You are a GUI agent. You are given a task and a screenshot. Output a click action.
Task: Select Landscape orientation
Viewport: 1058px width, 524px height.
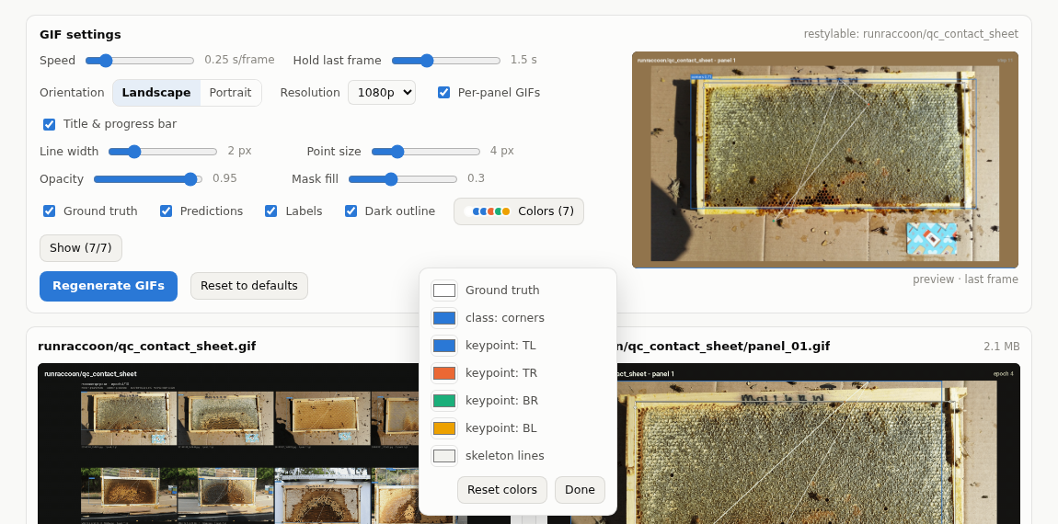point(156,93)
